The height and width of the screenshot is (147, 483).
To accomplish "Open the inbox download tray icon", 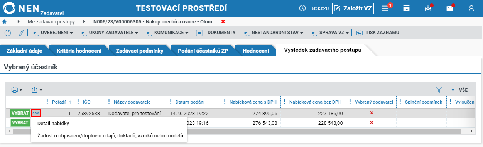I will click(428, 8).
